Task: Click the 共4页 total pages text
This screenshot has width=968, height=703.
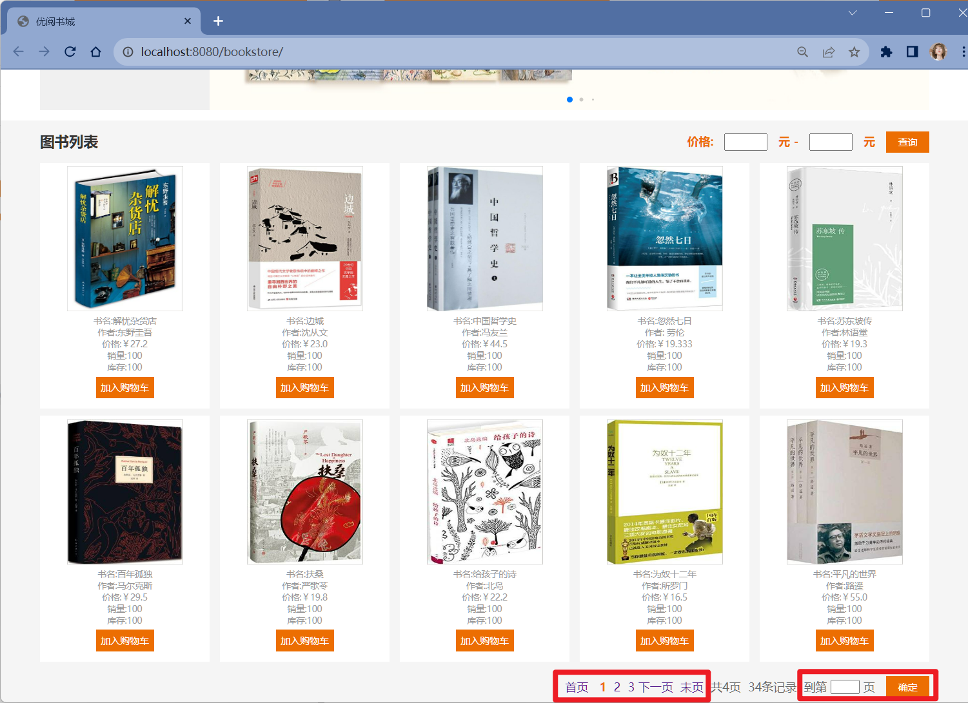Action: [x=726, y=688]
